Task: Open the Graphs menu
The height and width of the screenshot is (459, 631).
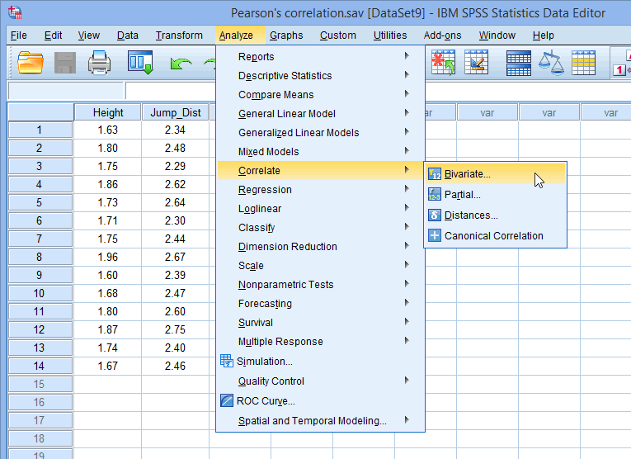Action: coord(286,35)
